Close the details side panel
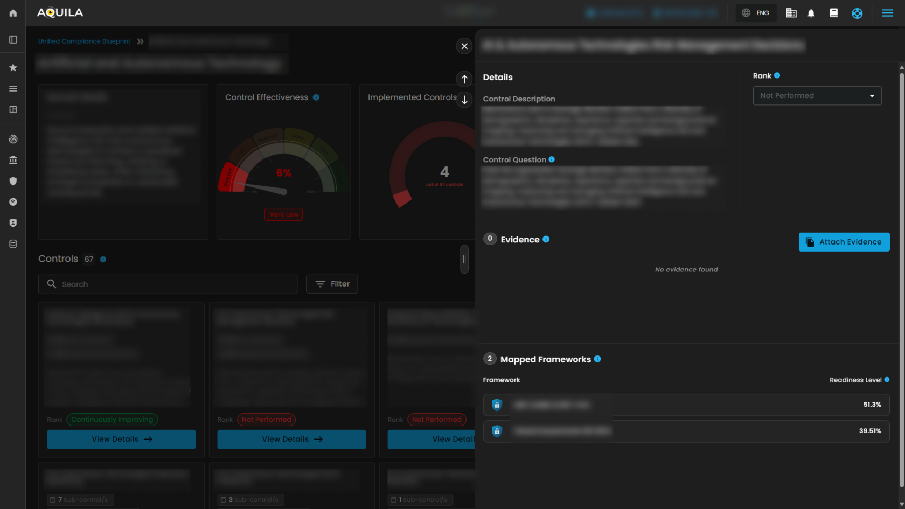Screen dimensions: 905x509 coord(464,46)
